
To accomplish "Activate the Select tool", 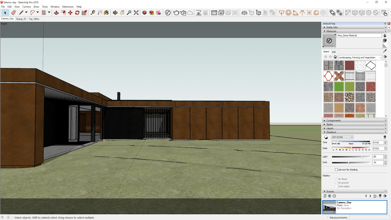I will 5,12.
